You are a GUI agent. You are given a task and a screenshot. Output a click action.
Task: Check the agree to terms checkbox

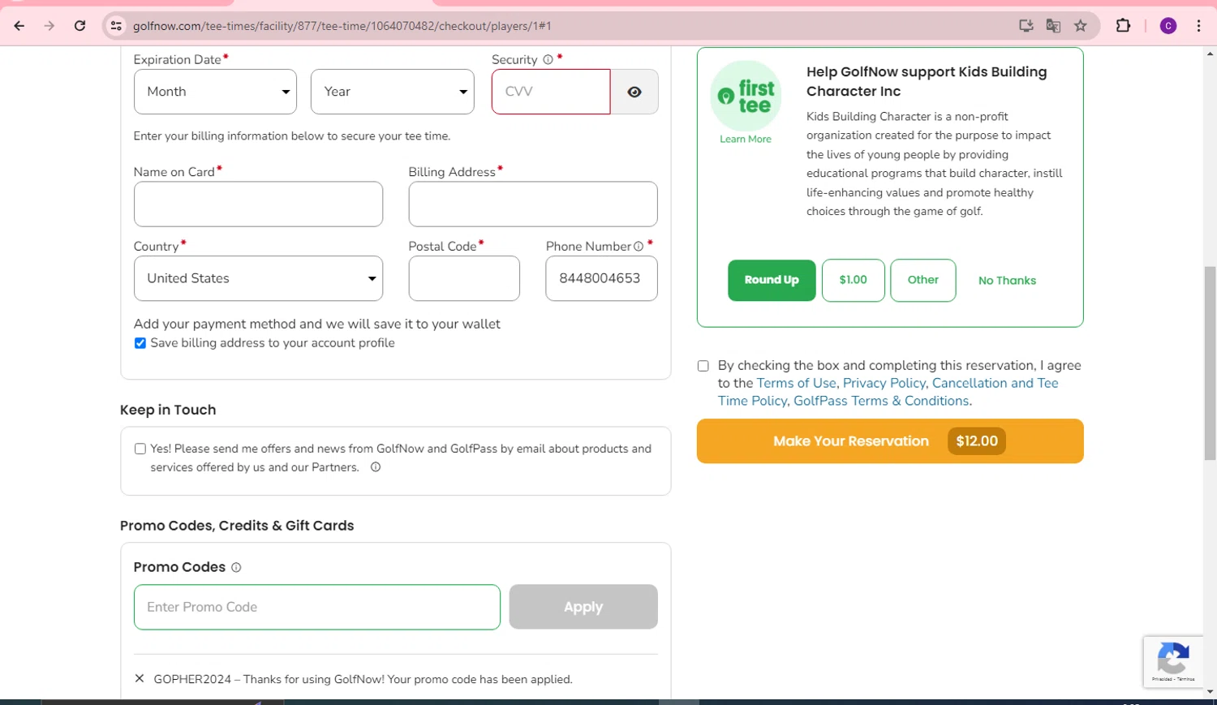pos(703,366)
